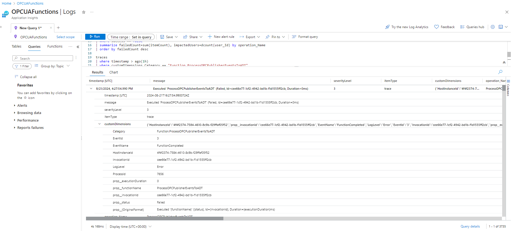
Task: Click the query editor vertical scrollbar
Action: pos(509,54)
